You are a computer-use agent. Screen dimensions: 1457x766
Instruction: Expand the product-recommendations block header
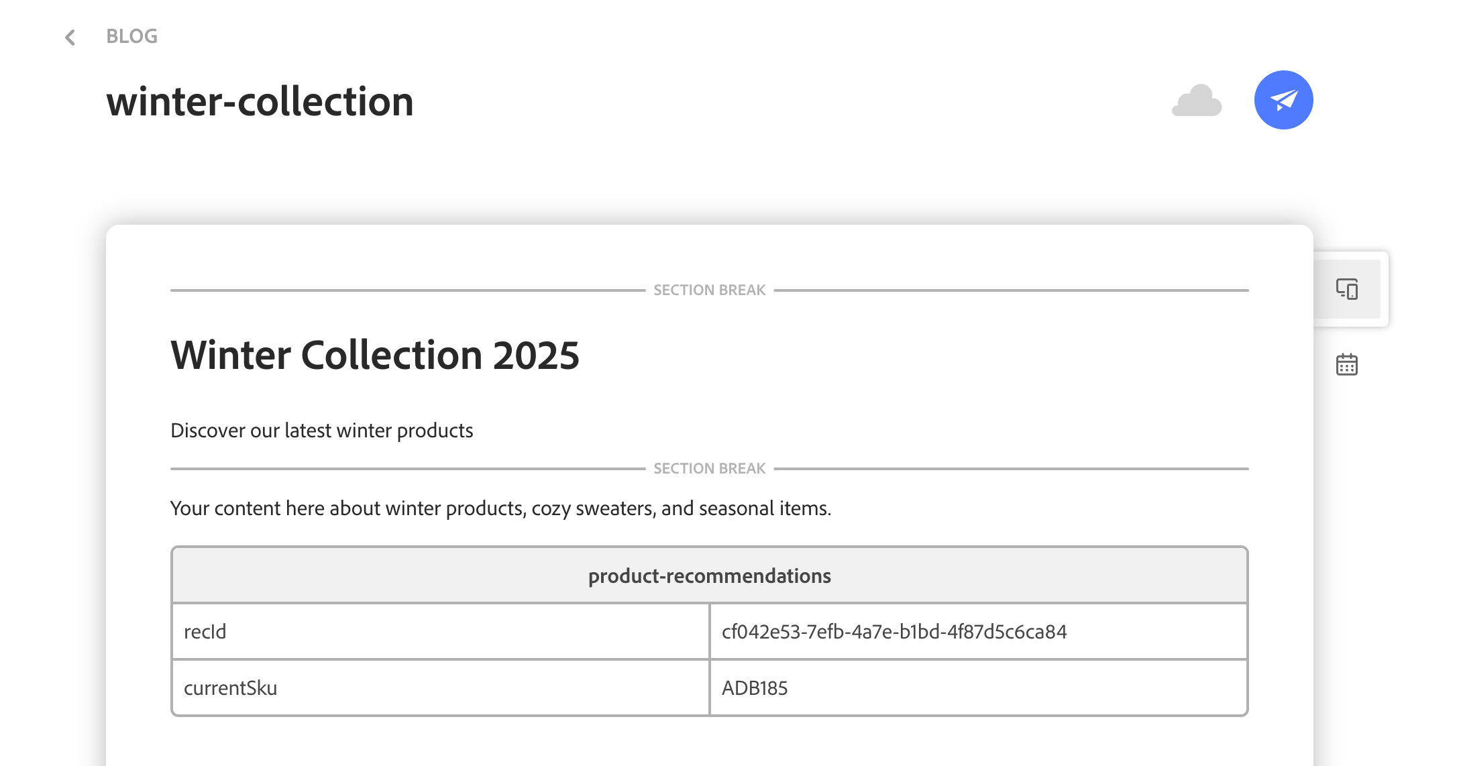(709, 575)
